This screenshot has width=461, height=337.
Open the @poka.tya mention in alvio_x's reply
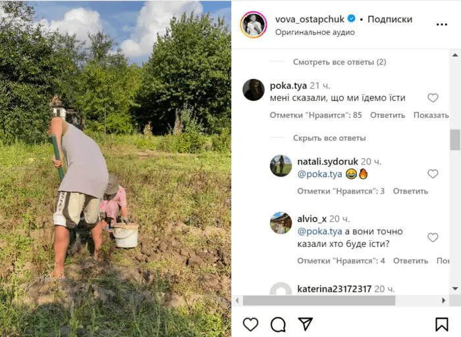coord(319,232)
